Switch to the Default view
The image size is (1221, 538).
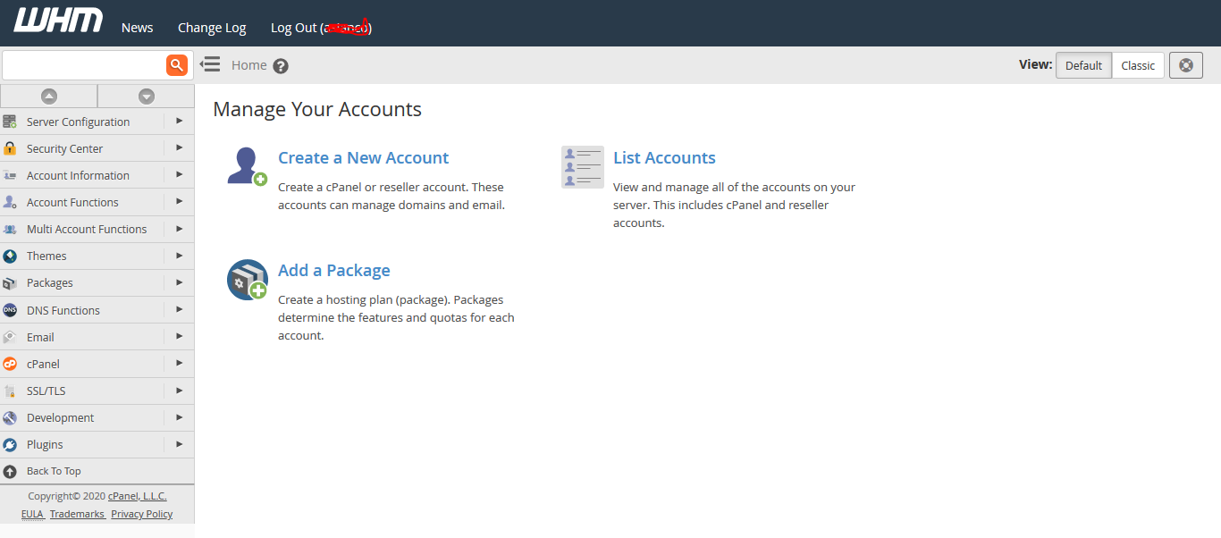coord(1083,65)
